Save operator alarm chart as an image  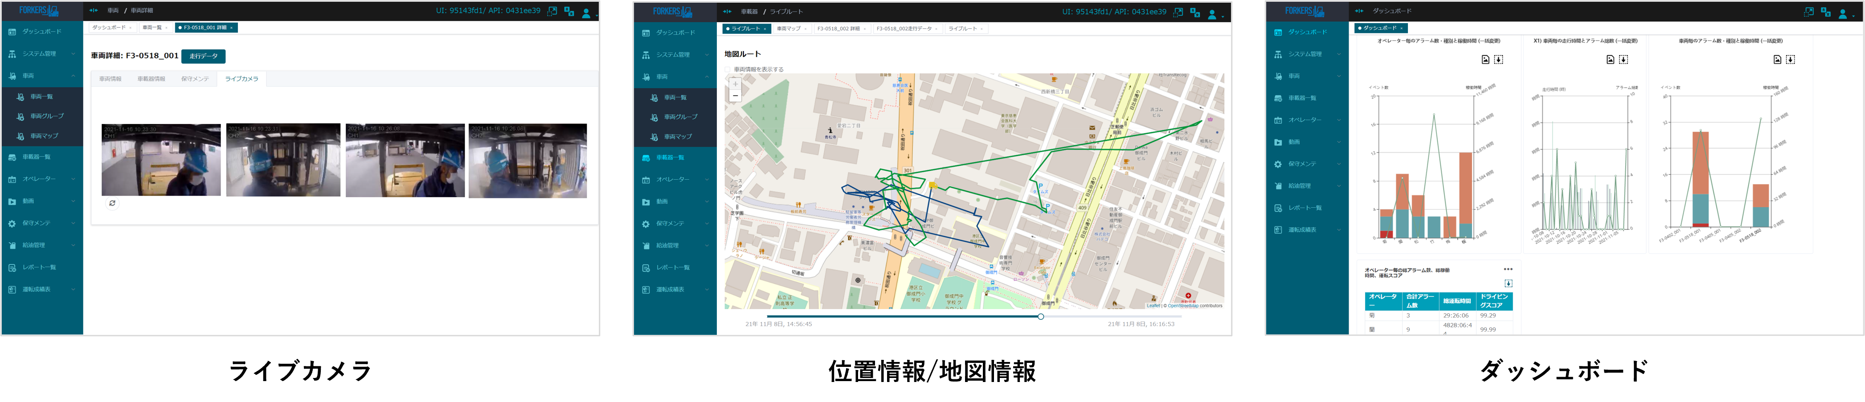tap(1485, 60)
